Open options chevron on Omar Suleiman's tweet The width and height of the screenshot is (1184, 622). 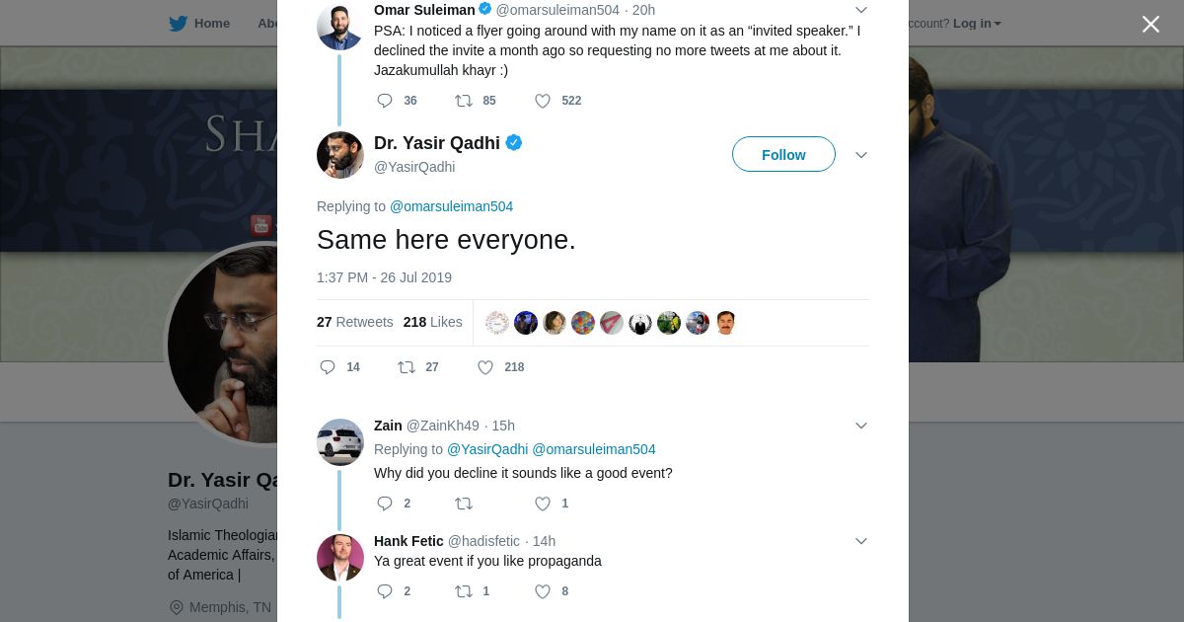[x=860, y=11]
